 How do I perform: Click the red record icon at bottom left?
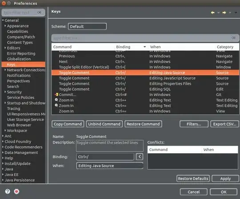[16, 191]
